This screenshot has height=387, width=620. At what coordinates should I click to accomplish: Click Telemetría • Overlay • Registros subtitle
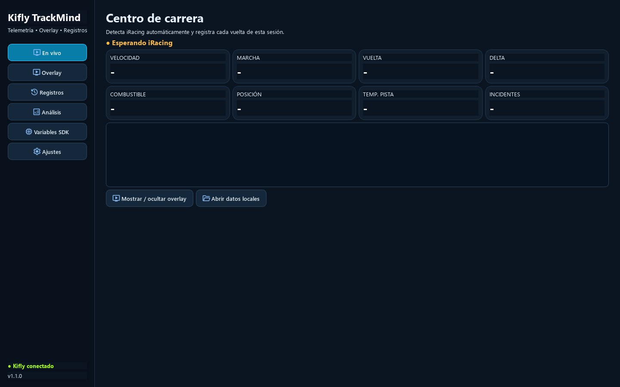[47, 30]
